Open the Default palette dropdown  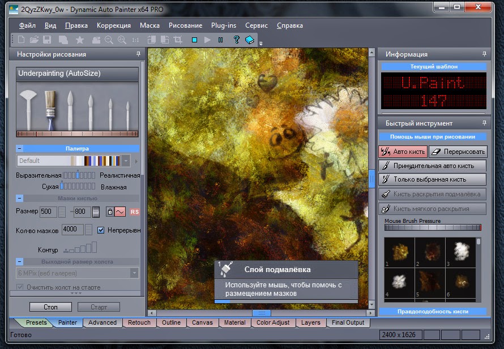point(126,161)
